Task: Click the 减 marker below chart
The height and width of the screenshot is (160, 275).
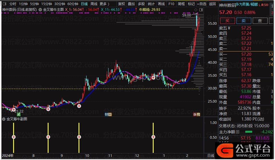Action: coord(19,115)
